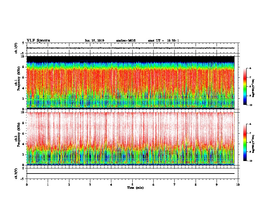Click the ch.1 spectrogram panel
This screenshot has width=268, height=207.
[131, 83]
